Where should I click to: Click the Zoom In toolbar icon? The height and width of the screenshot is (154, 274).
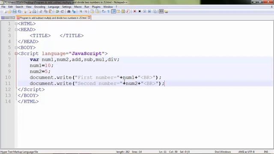(81, 12)
